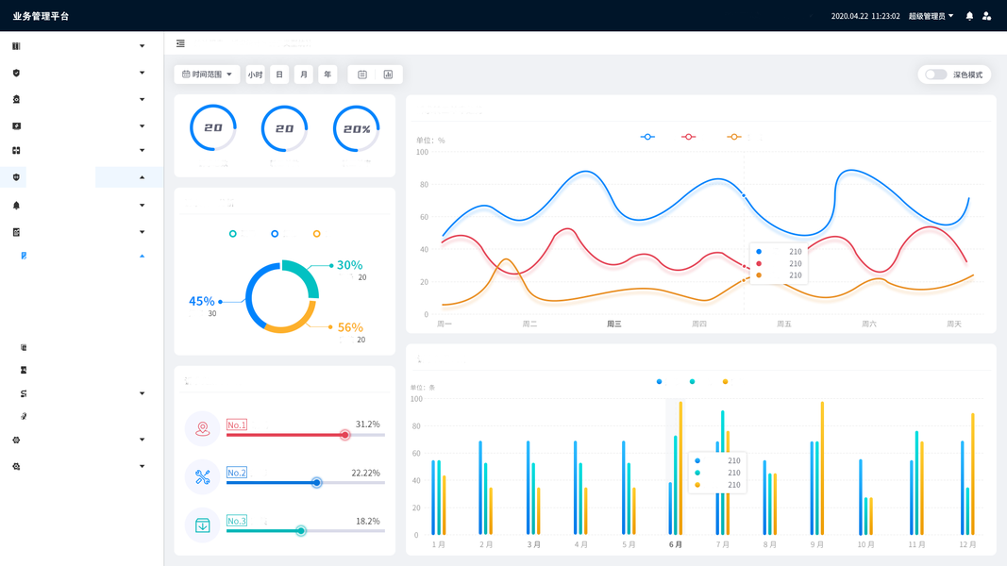The image size is (1007, 566).
Task: Click the 56% orange donut label
Action: click(x=350, y=327)
